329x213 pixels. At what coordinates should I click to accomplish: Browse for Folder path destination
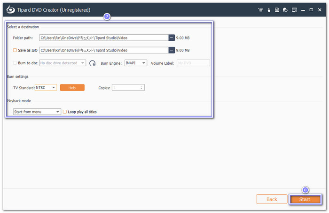[172, 38]
